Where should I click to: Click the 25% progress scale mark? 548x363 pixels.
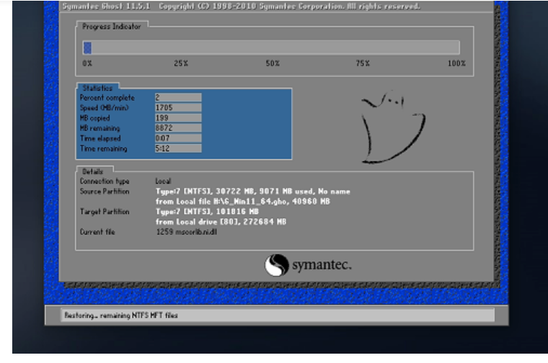(181, 63)
